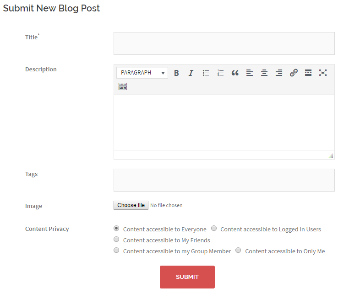Align text right in the editor
The image size is (349, 299).
coord(279,73)
